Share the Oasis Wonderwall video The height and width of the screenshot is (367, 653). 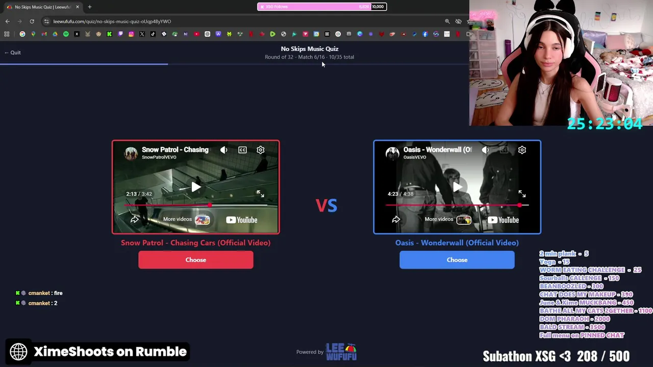click(x=396, y=220)
